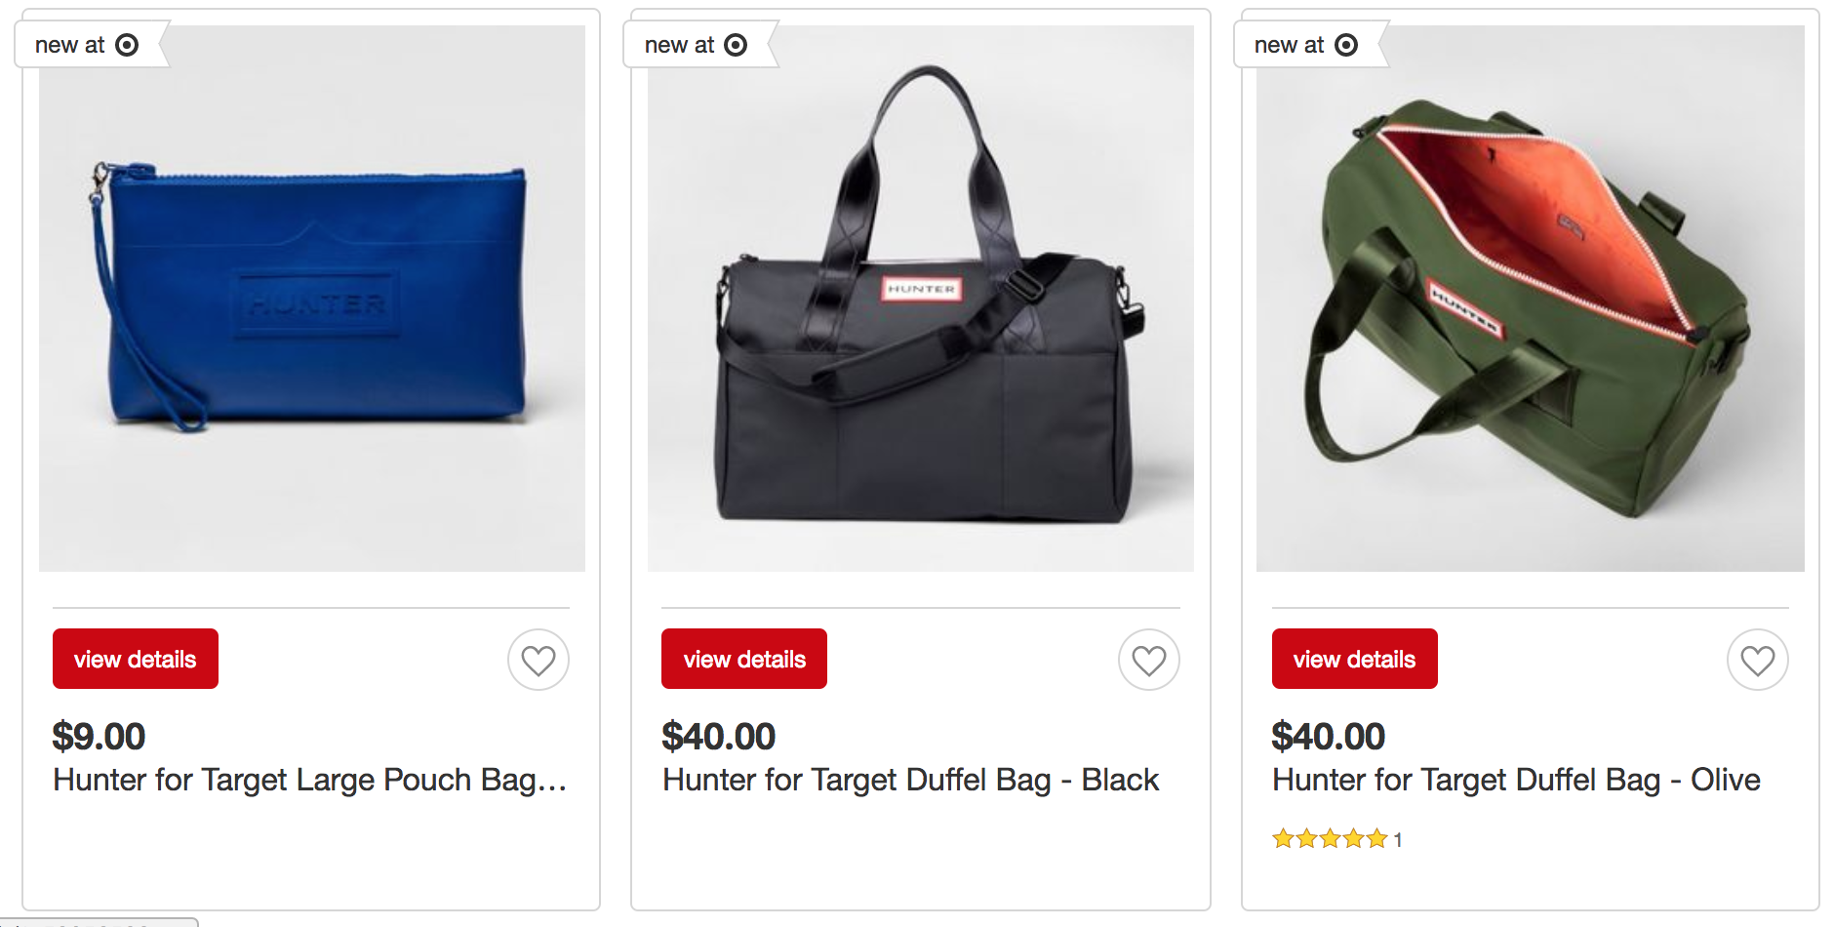The image size is (1834, 927).
Task: Click the Target bullseye logo on the black duffel badge
Action: click(736, 45)
